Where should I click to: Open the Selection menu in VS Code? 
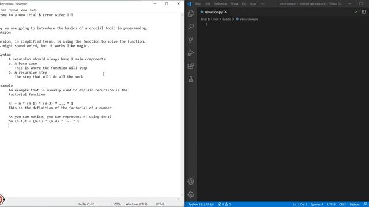point(220,4)
